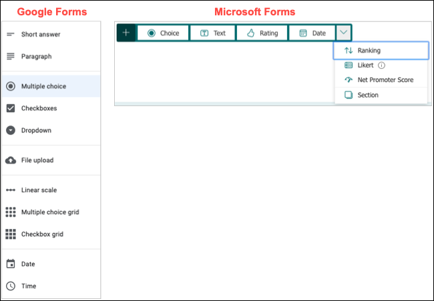Click the Short answer lines icon
The width and height of the screenshot is (434, 301).
(11, 34)
